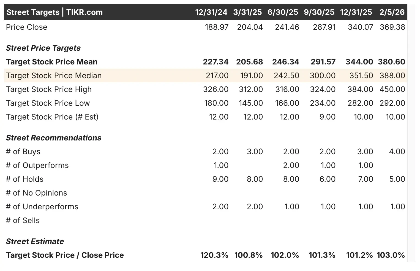Click the # of Holds row label
This screenshot has height=271, width=420.
25,179
